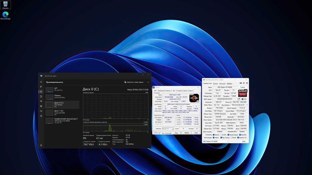The height and width of the screenshot is (175, 312).
Task: Toggle the Vulkan checkbox in GPU-Z
Action: point(213,137)
